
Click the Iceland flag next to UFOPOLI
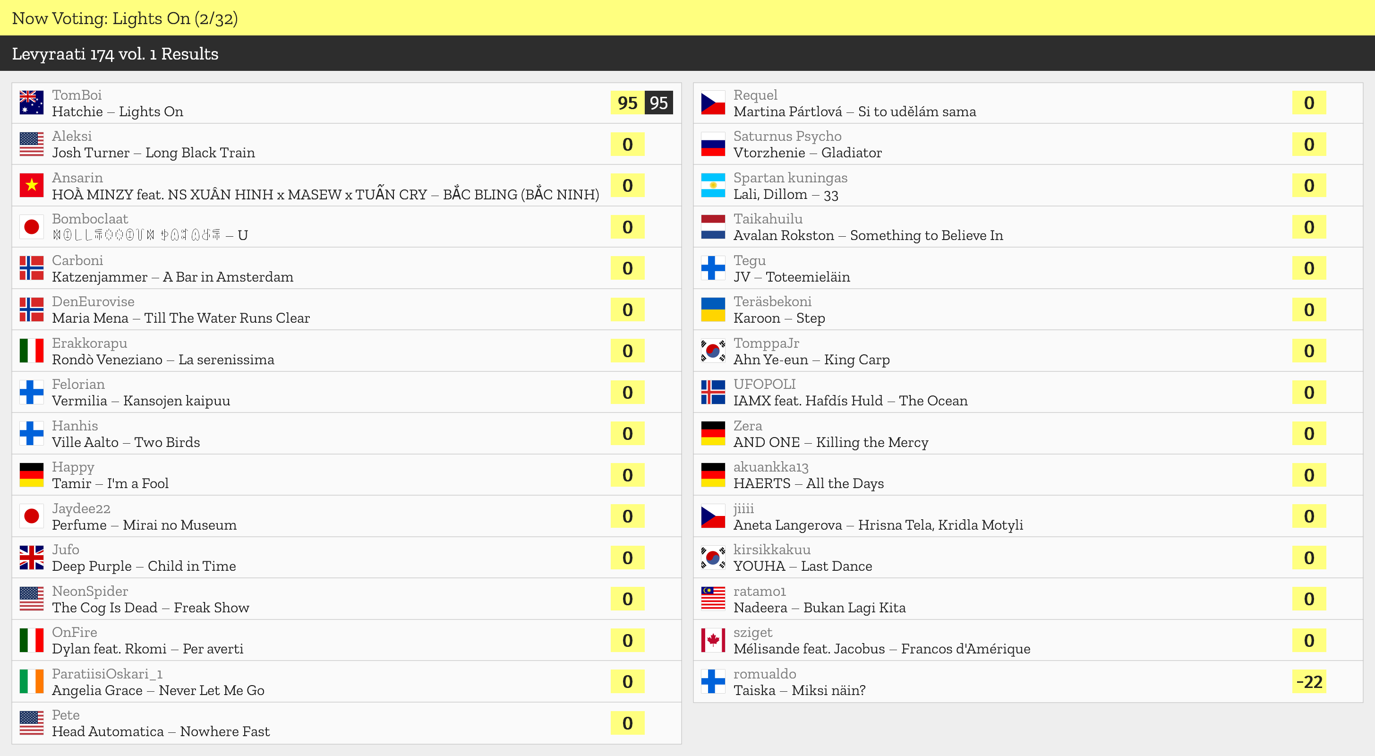tap(713, 392)
